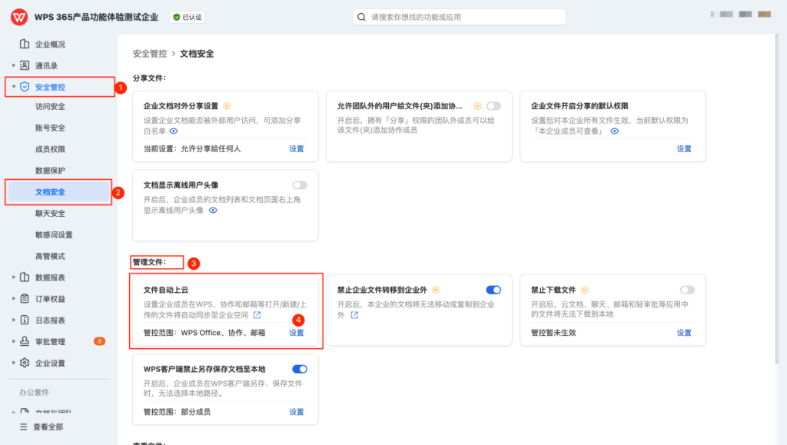
Task: Click the 订单权益 clipboard icon
Action: tap(24, 298)
